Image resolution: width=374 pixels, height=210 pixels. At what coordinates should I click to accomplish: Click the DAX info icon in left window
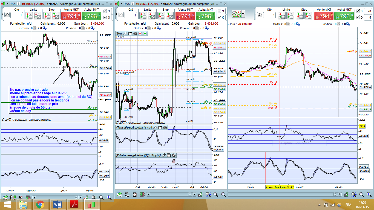[x=19, y=4]
